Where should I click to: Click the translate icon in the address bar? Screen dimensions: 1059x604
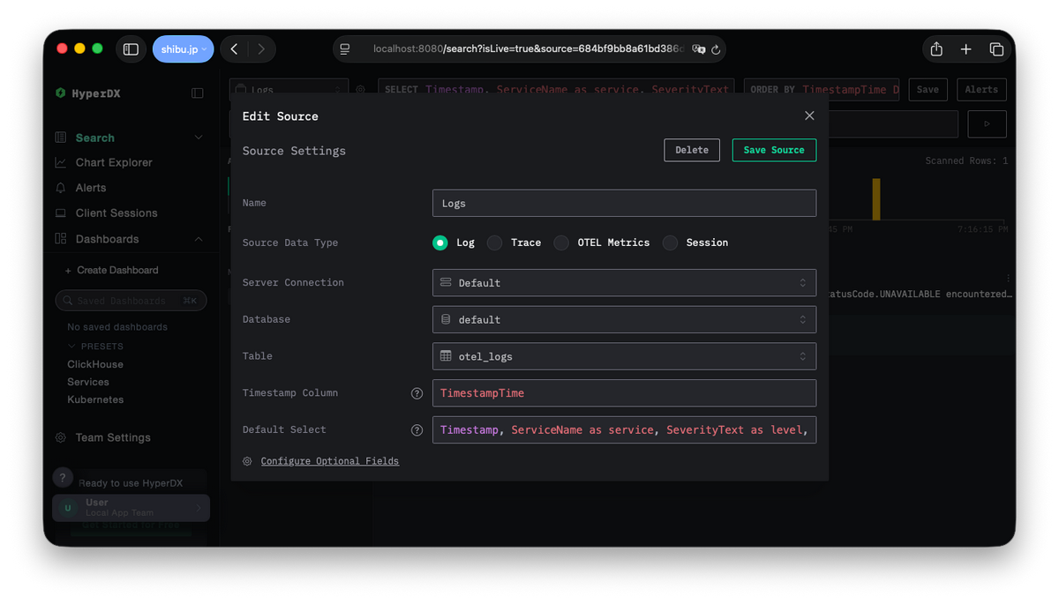[x=698, y=49]
